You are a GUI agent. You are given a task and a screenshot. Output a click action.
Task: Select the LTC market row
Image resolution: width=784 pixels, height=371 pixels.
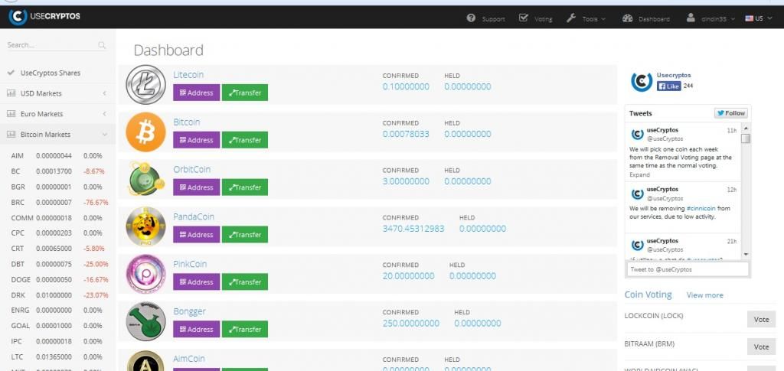57,357
